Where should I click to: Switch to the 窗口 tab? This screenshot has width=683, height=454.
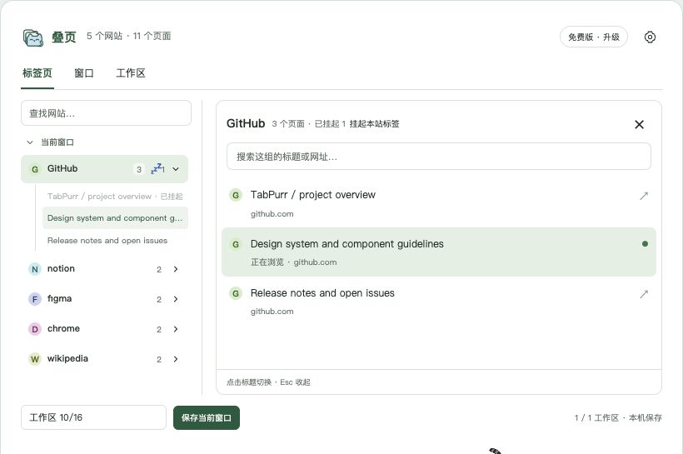pyautogui.click(x=84, y=73)
